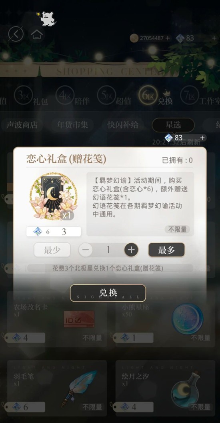Set quantity to 最多

tap(167, 250)
